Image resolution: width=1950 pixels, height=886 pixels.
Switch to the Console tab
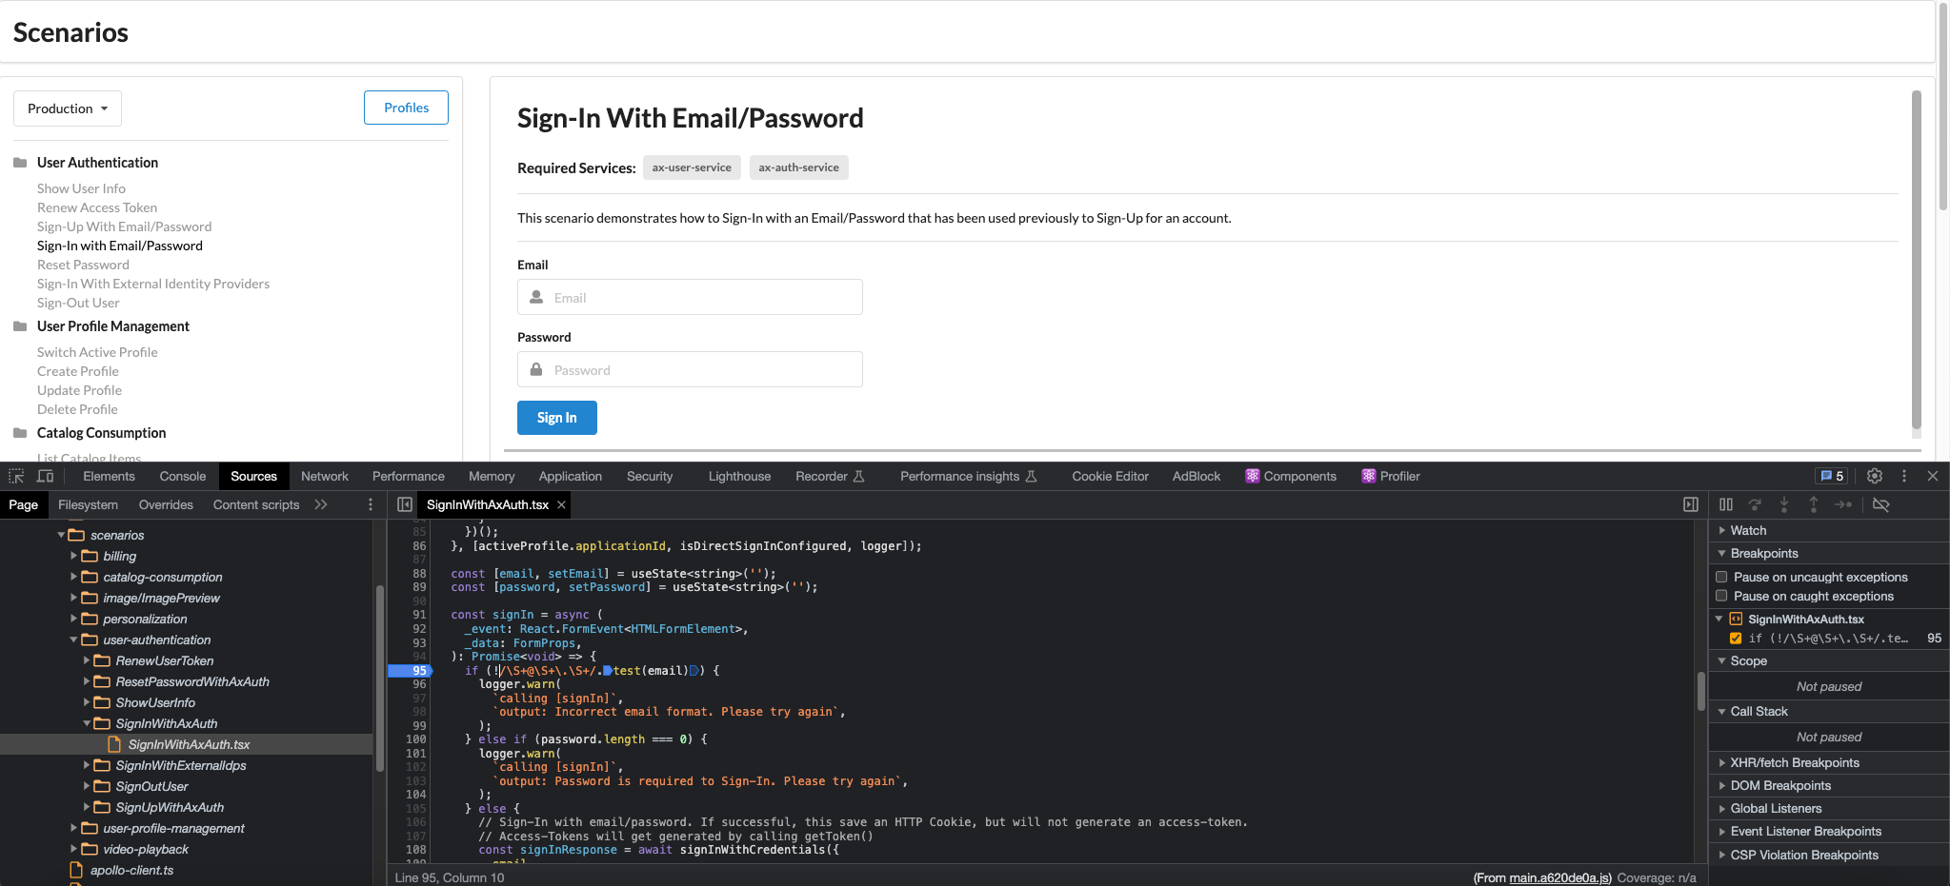coord(181,476)
